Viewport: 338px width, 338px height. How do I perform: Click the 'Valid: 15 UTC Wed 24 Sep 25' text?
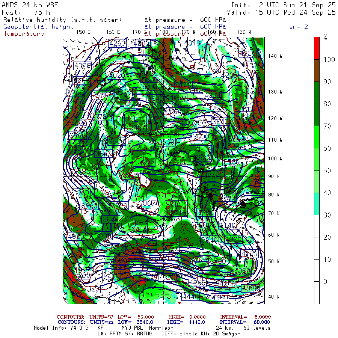click(x=281, y=12)
